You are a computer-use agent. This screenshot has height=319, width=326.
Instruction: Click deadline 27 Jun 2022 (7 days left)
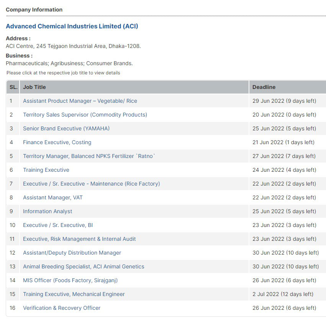(284, 156)
